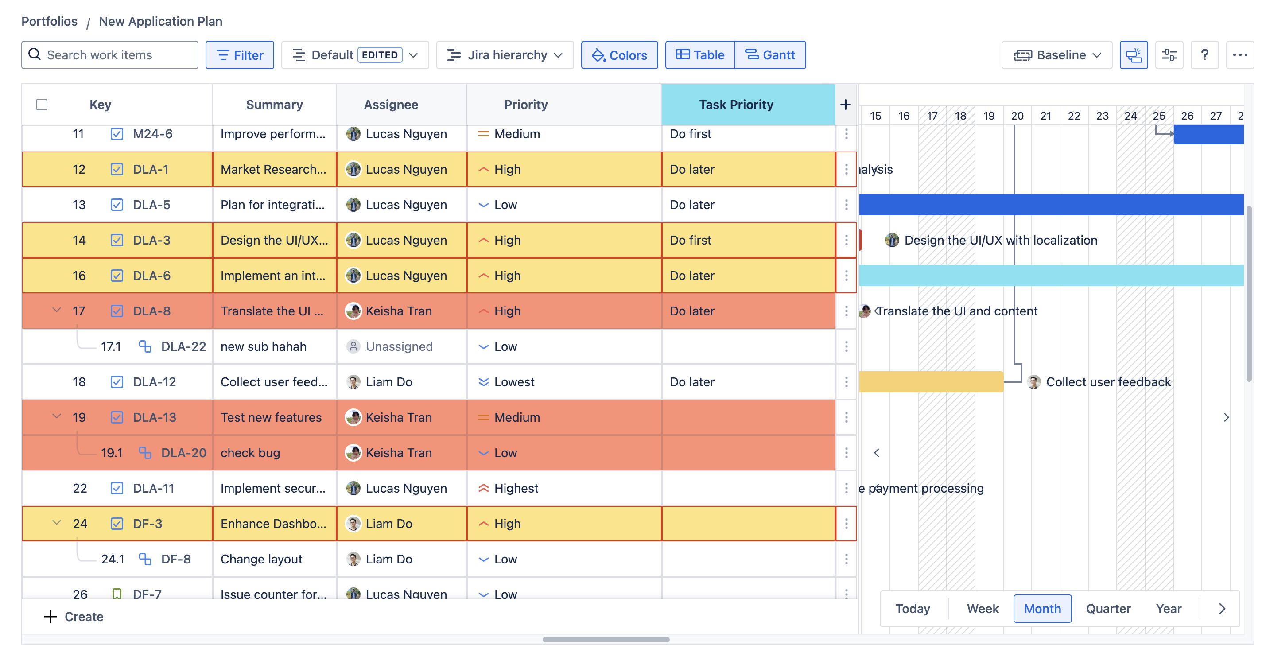Open the three-dots more options menu
Viewport: 1266px width, 645px height.
(x=1239, y=55)
